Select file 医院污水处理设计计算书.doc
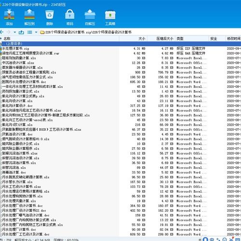The image size is (241, 241). [x=24, y=82]
